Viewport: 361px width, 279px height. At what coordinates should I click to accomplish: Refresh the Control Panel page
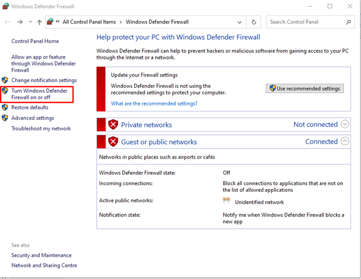pyautogui.click(x=254, y=22)
